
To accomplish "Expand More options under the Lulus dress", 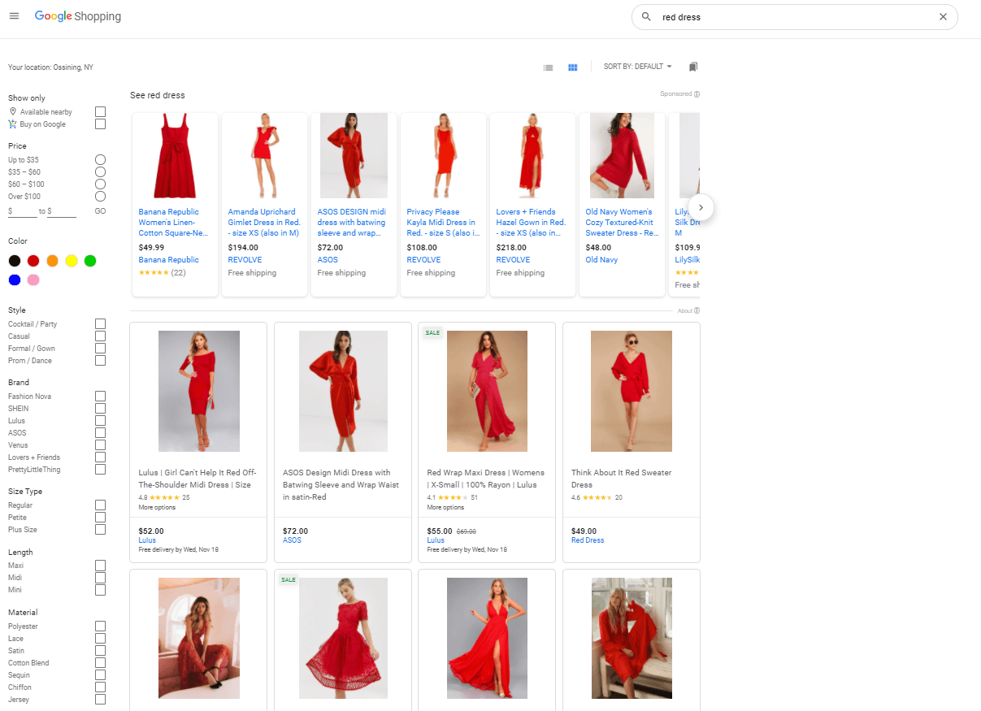I will coord(156,506).
